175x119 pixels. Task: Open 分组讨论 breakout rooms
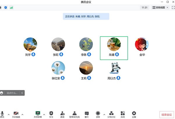point(111,114)
